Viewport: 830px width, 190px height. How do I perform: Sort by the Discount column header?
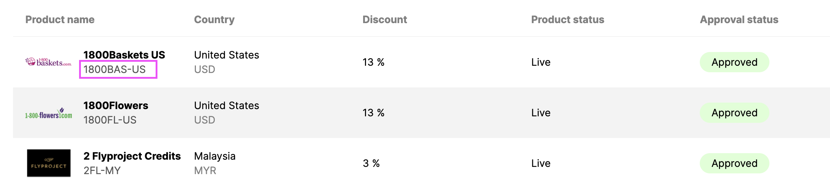[x=385, y=20]
